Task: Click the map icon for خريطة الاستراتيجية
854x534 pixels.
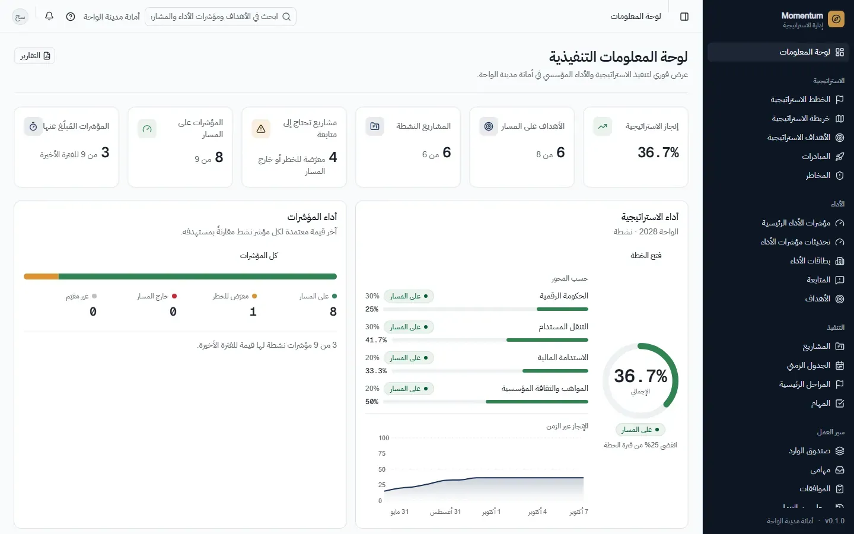Action: coord(839,119)
